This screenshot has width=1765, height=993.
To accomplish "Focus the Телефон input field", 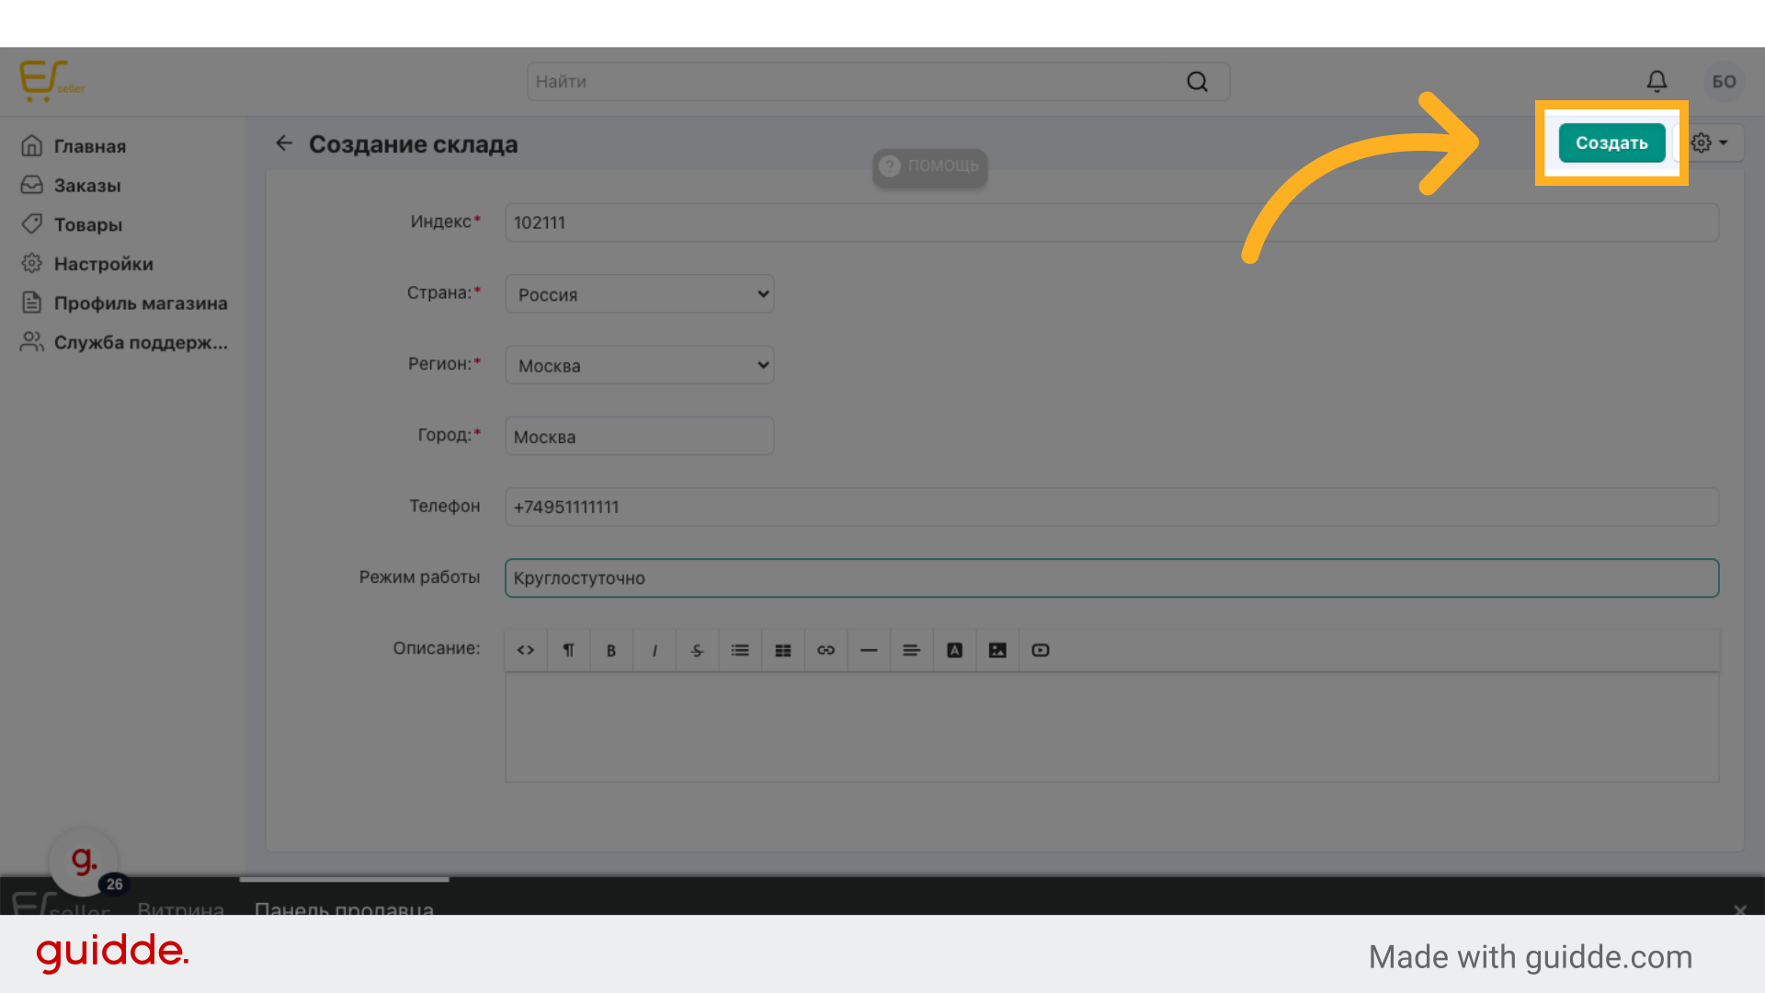I will (1110, 508).
